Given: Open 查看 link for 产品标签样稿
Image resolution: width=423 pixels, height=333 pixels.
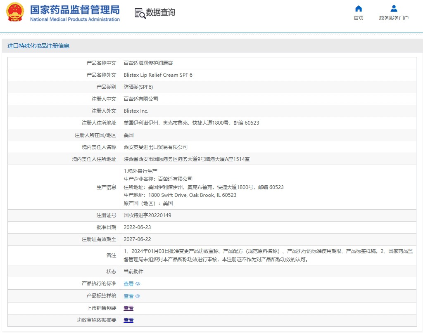Looking at the screenshot, I should [x=128, y=296].
